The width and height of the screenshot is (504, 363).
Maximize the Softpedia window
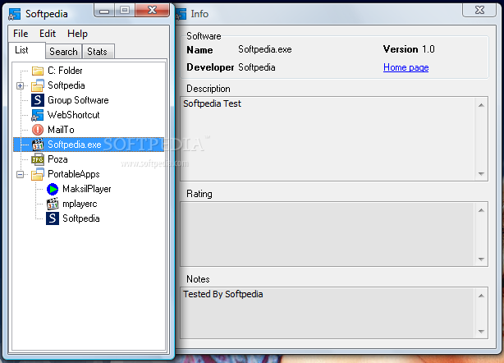[125, 11]
